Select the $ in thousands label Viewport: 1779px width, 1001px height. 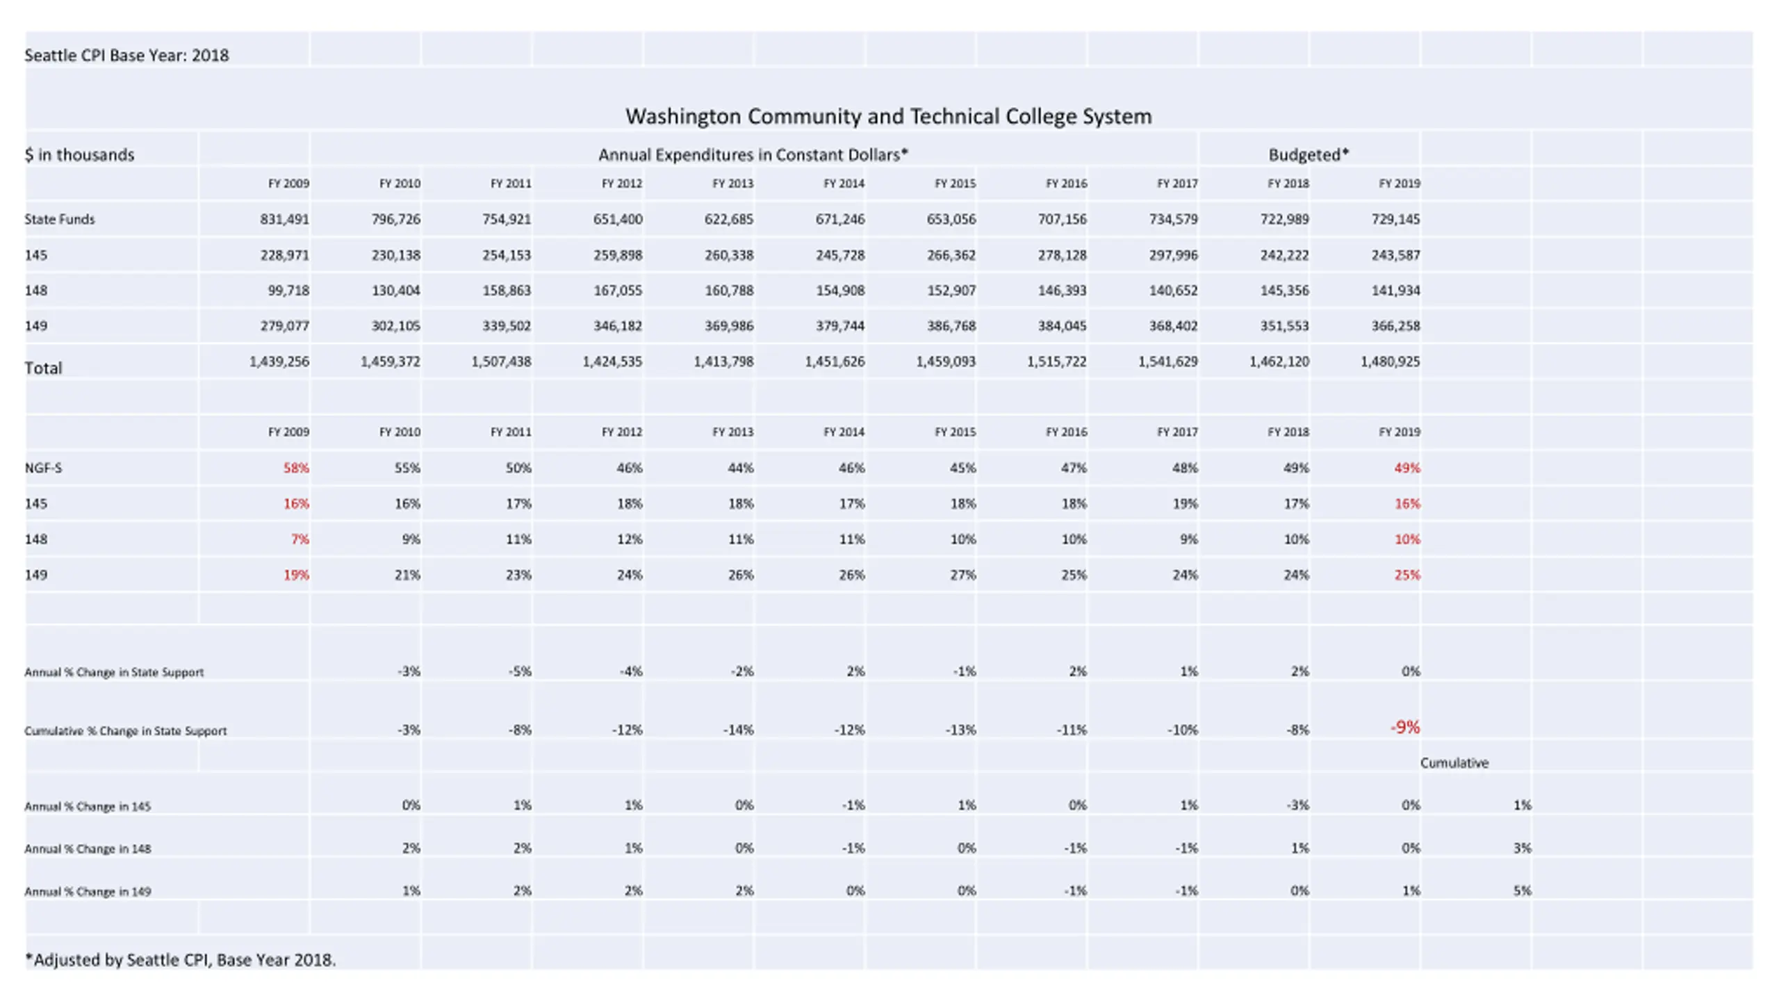[79, 154]
